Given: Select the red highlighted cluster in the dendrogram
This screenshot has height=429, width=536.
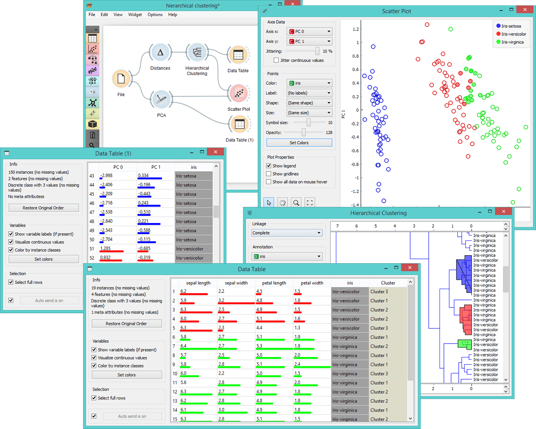Looking at the screenshot, I should tap(465, 320).
